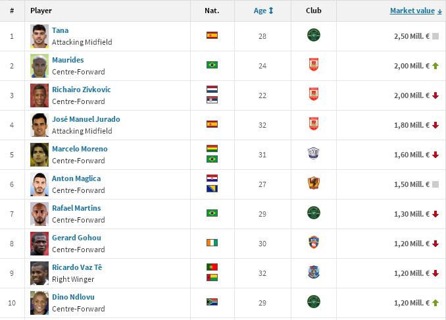Click the club crest in Gerard Gohou's row
This screenshot has width=446, height=320.
click(314, 243)
